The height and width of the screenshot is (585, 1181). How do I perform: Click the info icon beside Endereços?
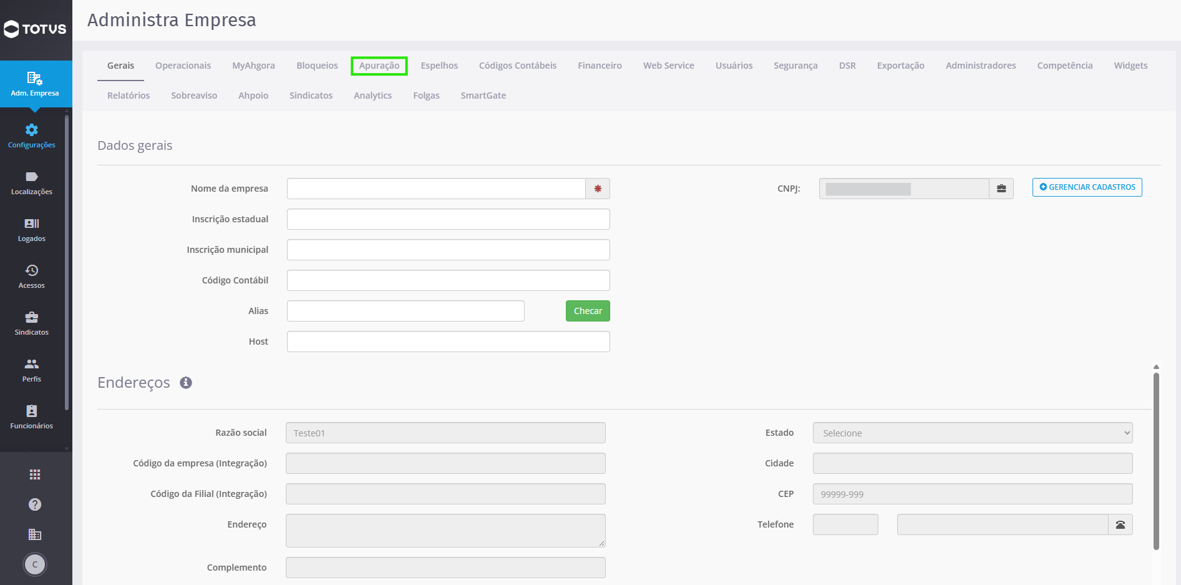click(186, 383)
